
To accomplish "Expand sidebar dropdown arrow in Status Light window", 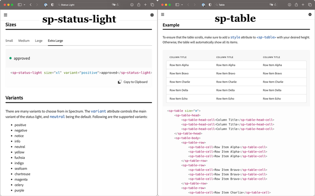I will click(24, 5).
